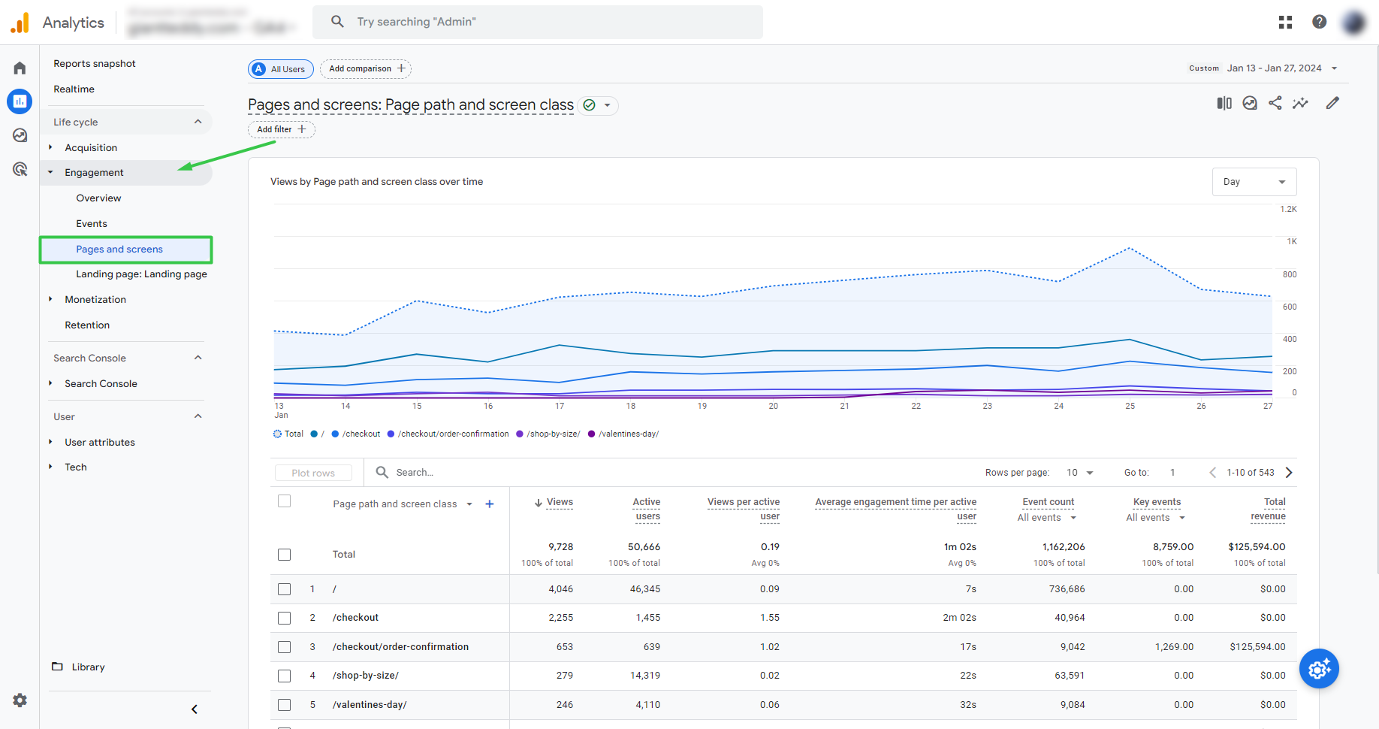Collapse the Search Console section chevron

point(198,358)
